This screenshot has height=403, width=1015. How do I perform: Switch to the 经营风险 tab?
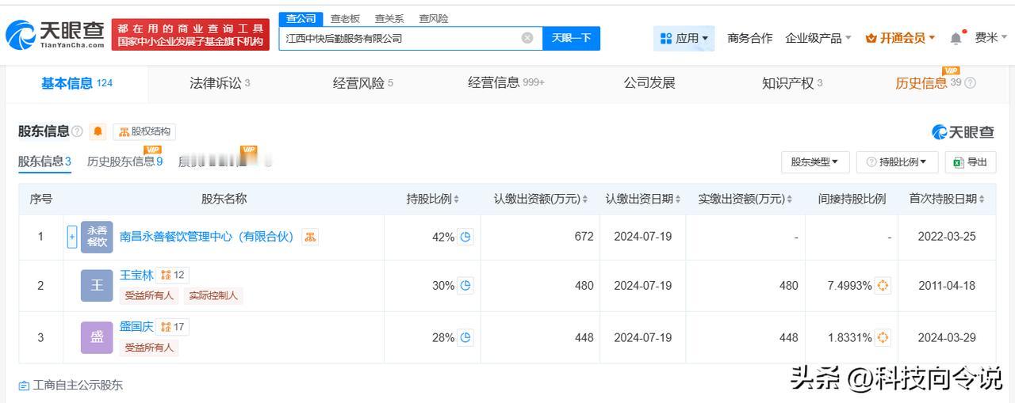click(362, 83)
